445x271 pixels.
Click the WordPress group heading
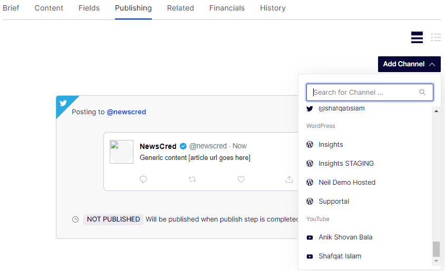[321, 126]
